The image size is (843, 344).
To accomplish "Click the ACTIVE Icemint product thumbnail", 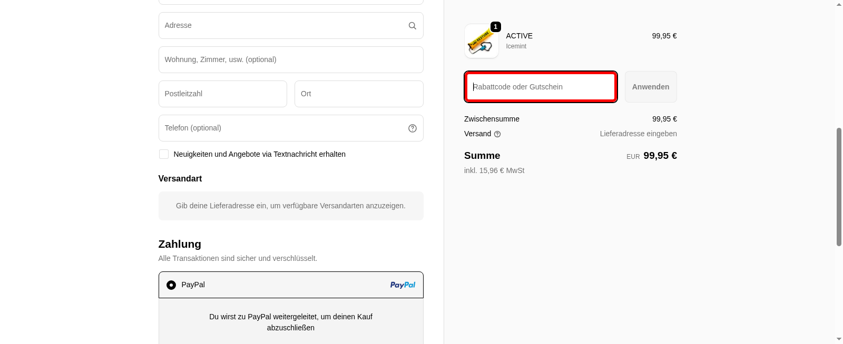I will [x=481, y=41].
